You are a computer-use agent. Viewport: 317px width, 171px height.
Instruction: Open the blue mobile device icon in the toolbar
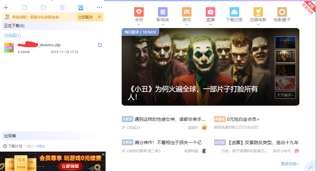tap(81, 7)
